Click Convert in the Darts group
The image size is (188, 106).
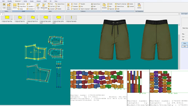51,9
